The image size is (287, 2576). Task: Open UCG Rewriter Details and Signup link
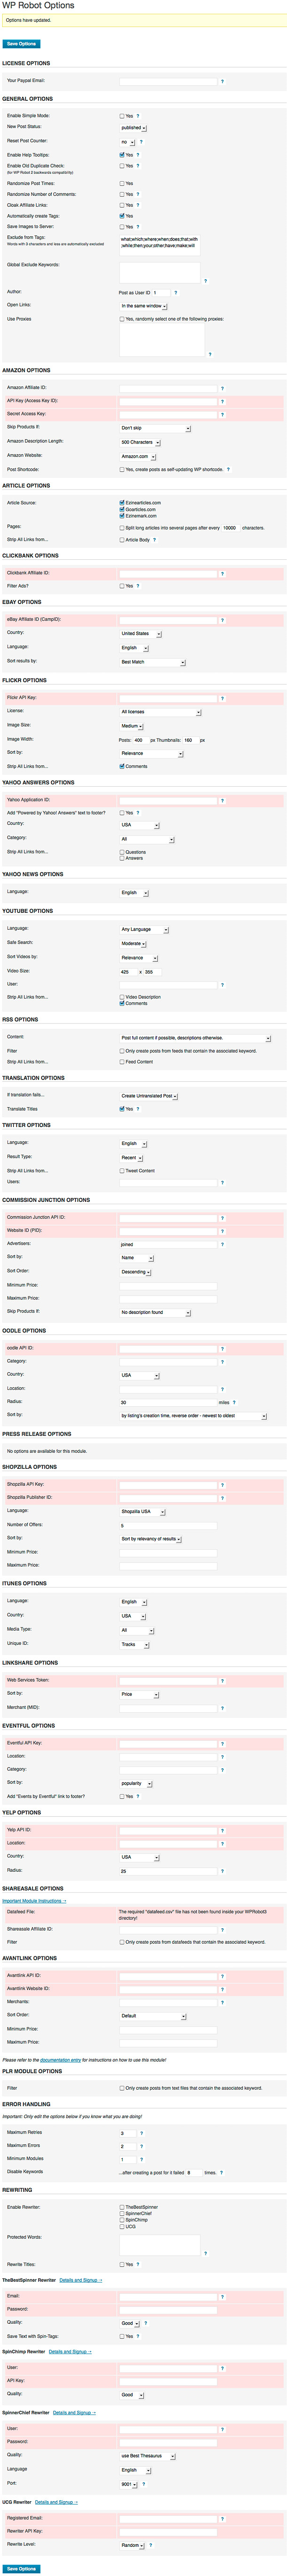[x=56, y=2502]
